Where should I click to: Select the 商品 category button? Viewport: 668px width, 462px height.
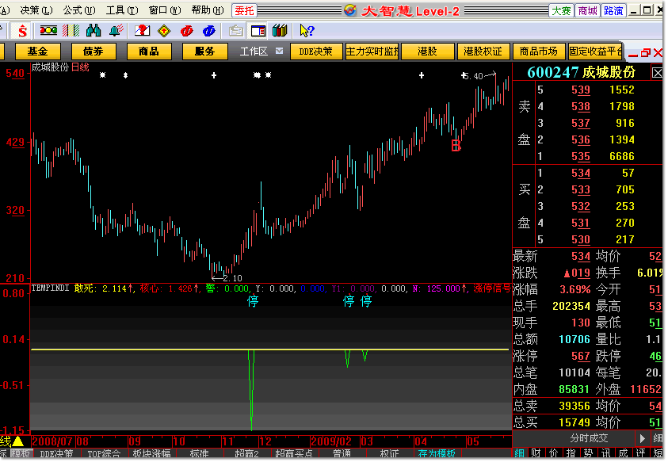pyautogui.click(x=149, y=52)
